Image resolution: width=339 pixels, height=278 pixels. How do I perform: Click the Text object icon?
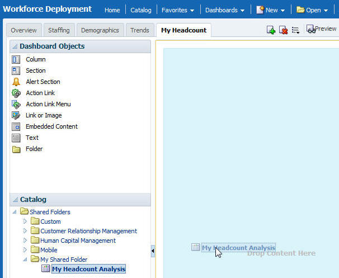click(16, 138)
